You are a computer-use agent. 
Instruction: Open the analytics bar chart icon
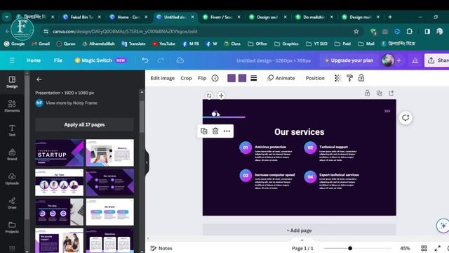415,60
